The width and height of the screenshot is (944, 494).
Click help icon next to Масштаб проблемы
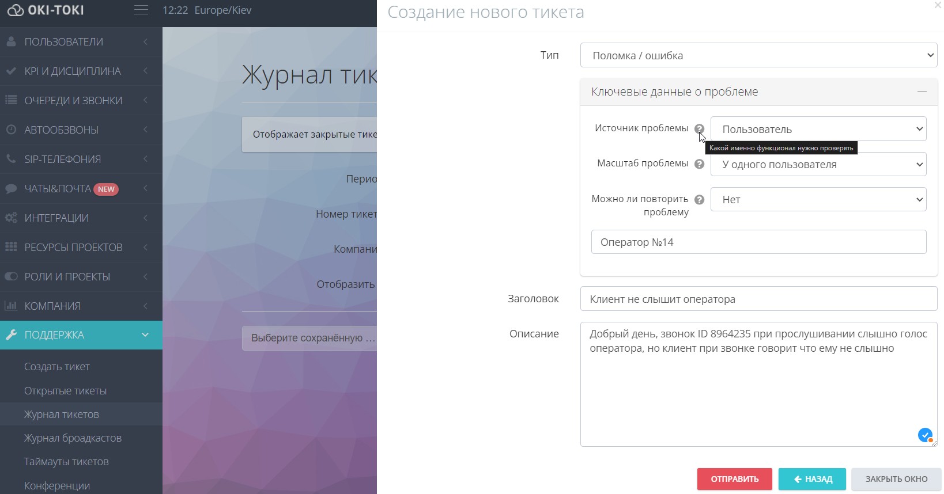coord(699,164)
